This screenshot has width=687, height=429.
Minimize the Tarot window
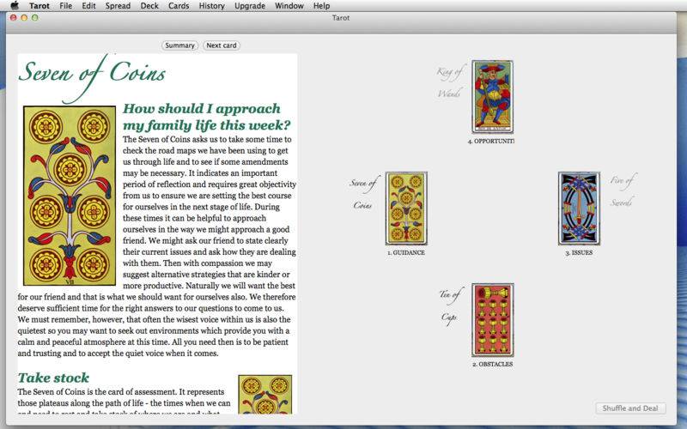24,17
